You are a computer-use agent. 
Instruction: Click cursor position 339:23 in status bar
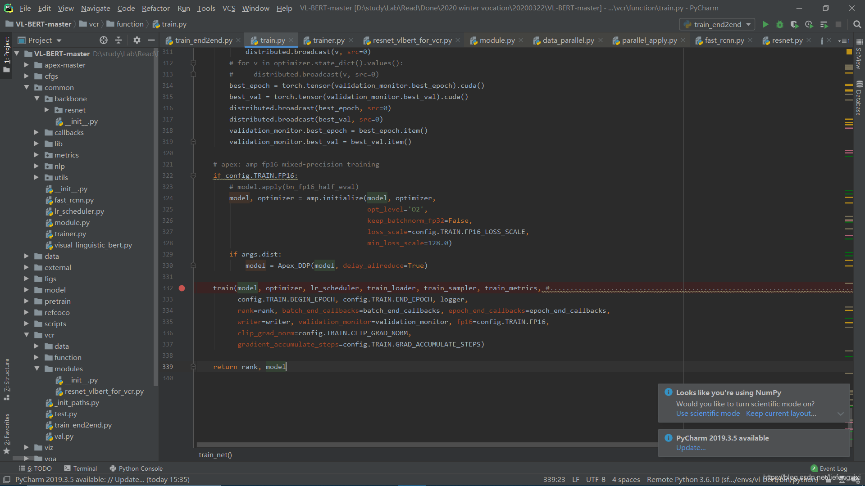554,480
